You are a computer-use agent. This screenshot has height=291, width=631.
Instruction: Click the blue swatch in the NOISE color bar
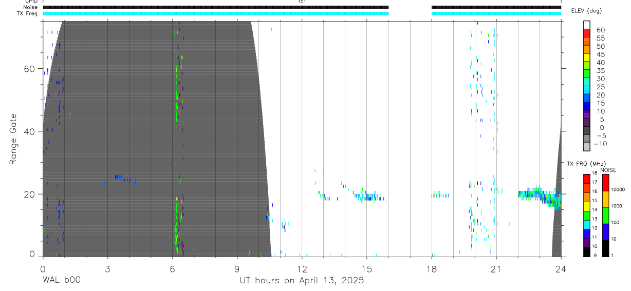tap(605, 232)
